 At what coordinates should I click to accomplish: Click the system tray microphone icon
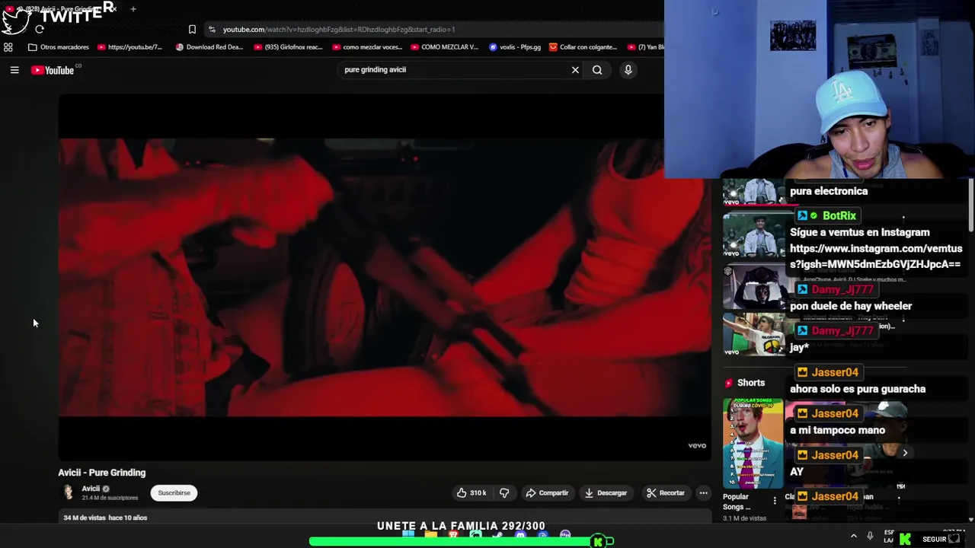(x=870, y=537)
